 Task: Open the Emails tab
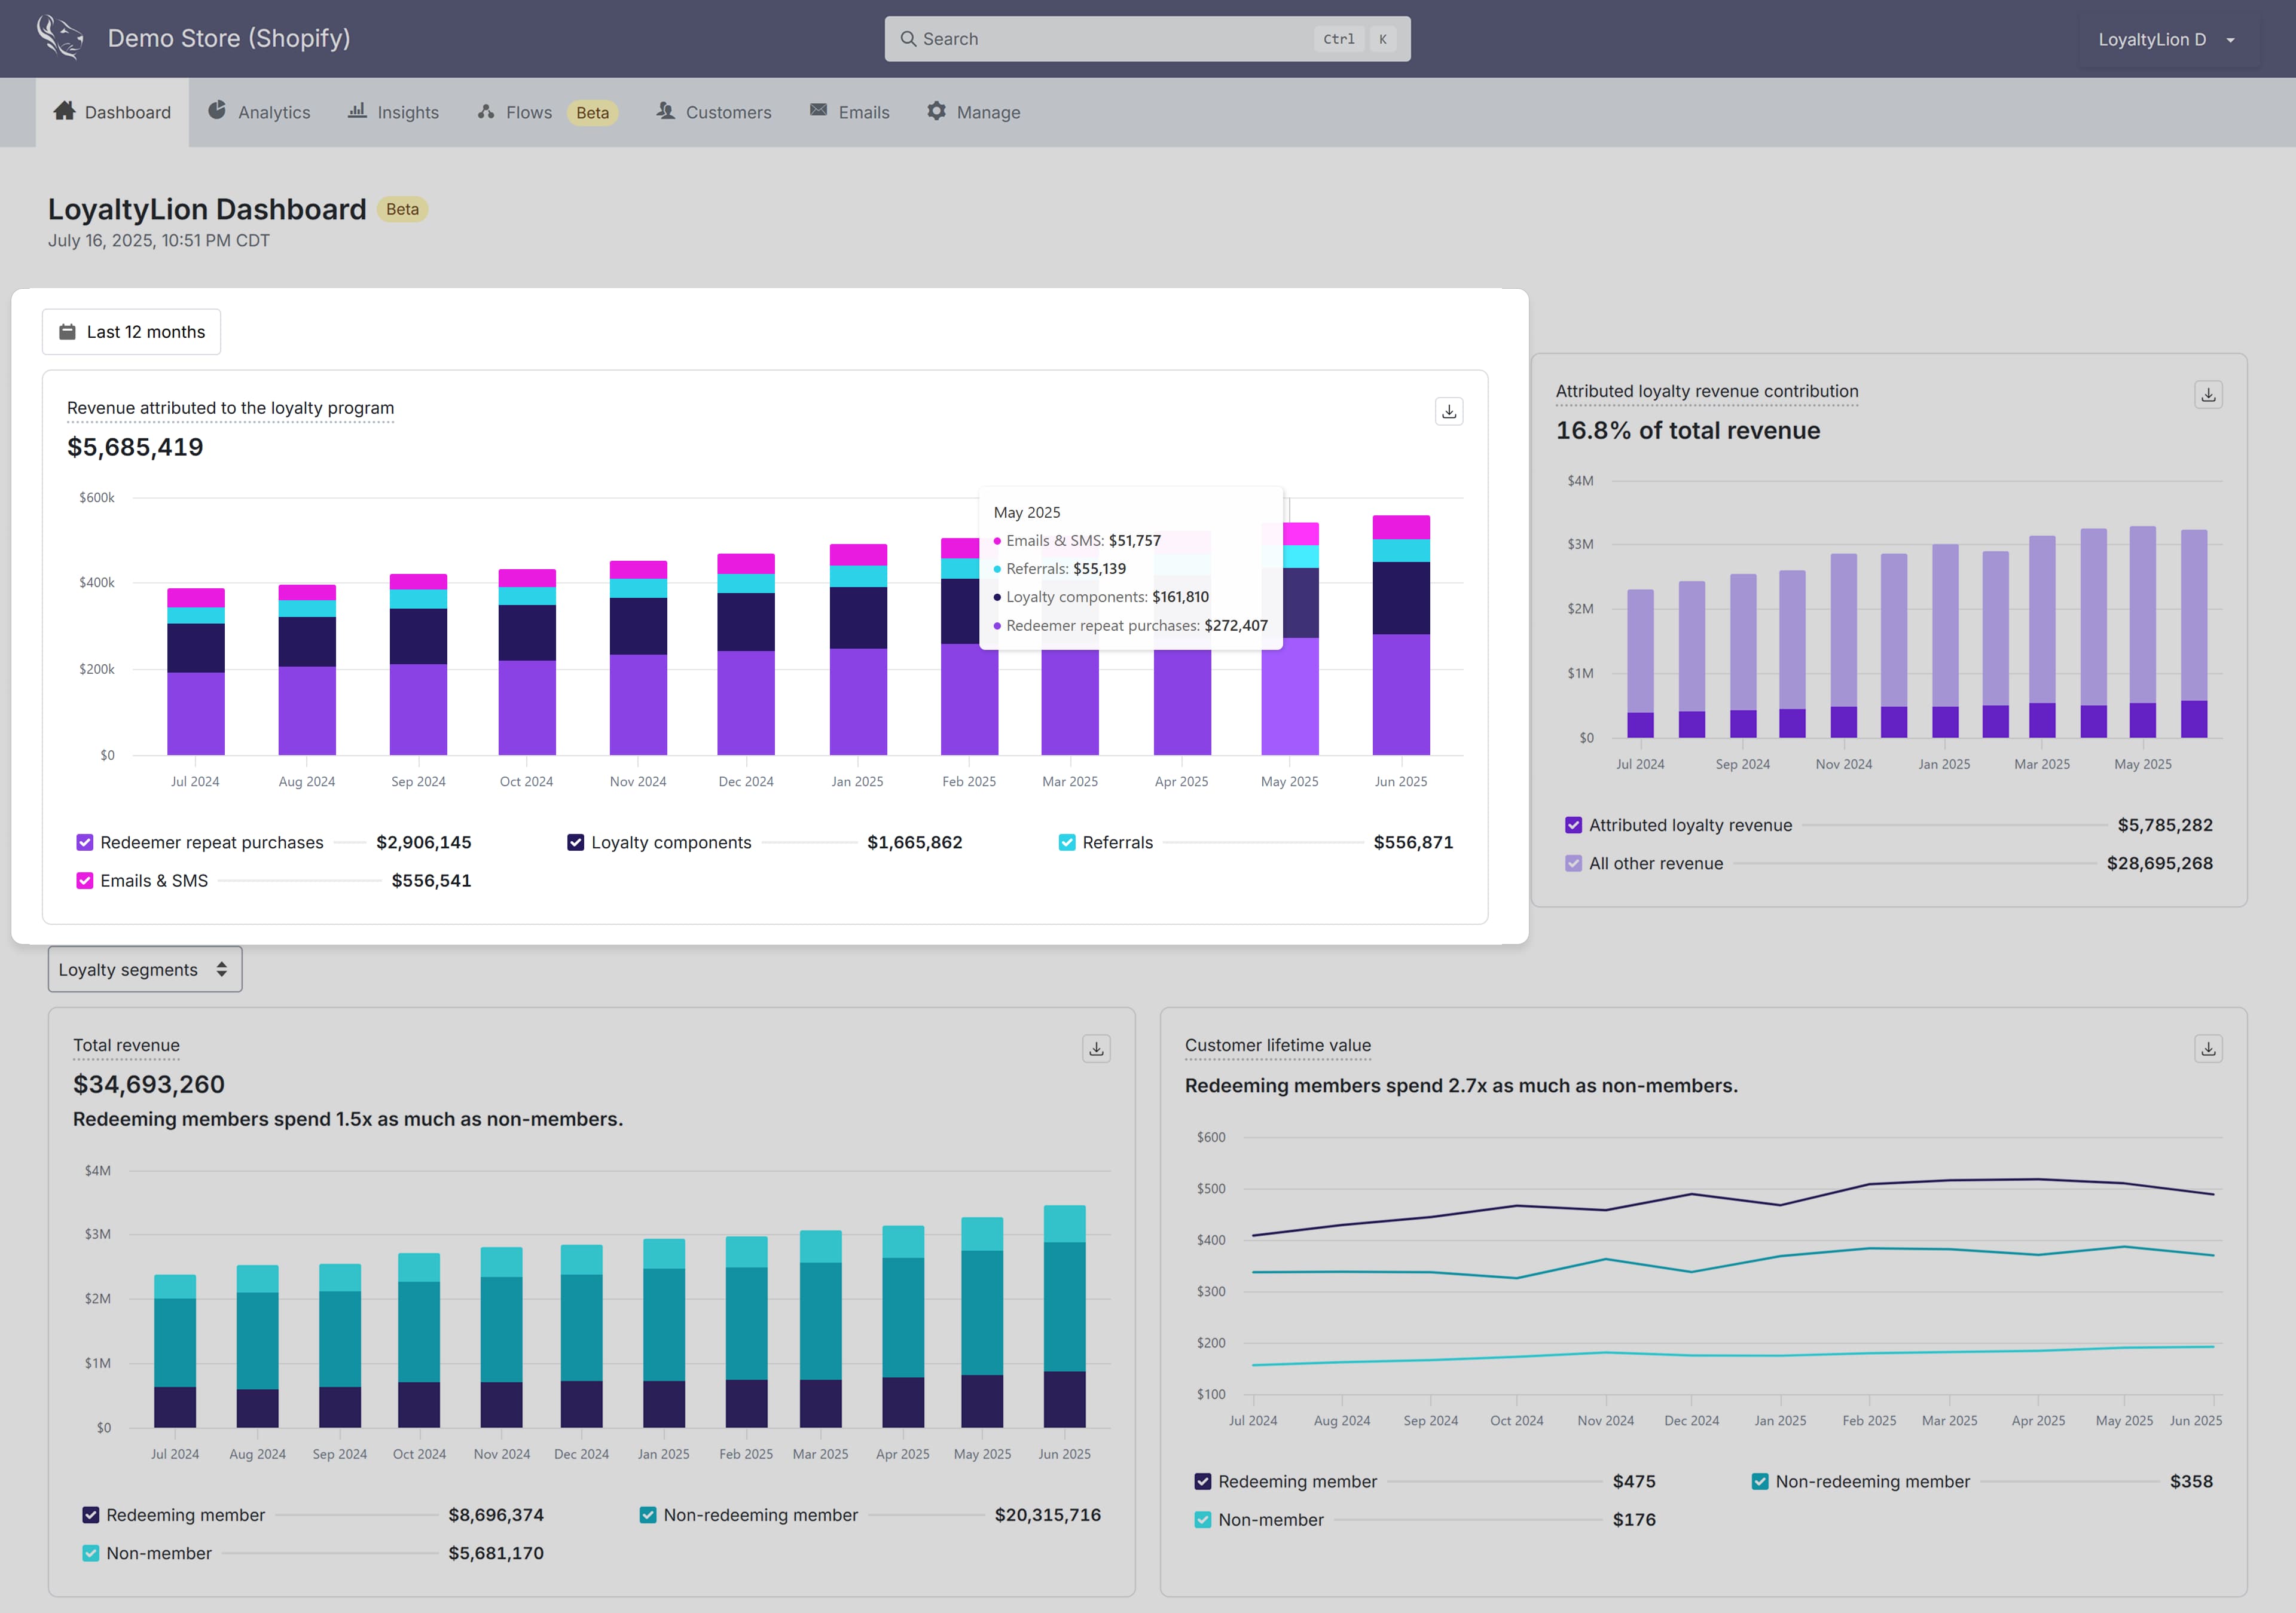pyautogui.click(x=849, y=112)
